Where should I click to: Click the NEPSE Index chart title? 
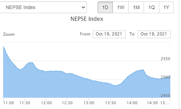point(87,19)
